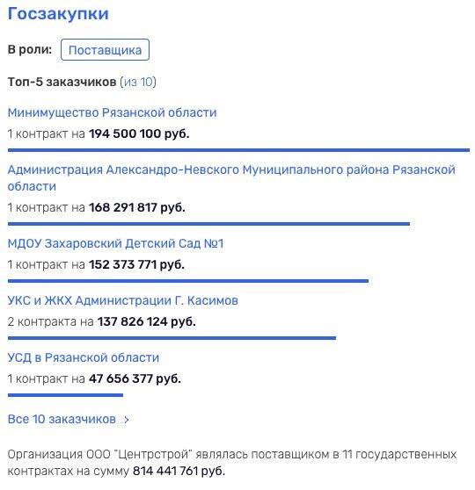Show all customers via Все 10 заказчиков
This screenshot has width=475, height=490.
62,419
